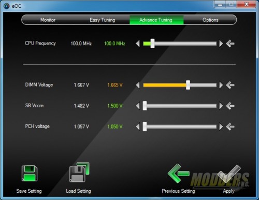
Task: Reset DIMM Voltage with its revert arrow
Action: click(230, 85)
